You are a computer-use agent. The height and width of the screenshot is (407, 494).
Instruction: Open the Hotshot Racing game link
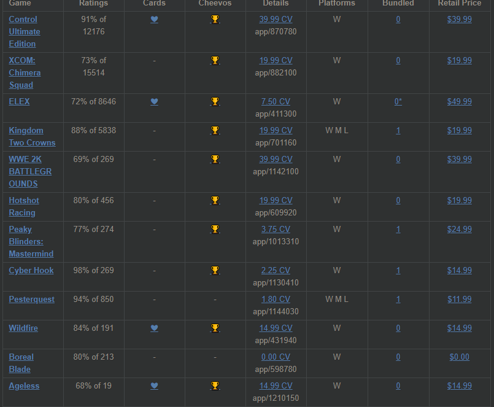click(24, 206)
